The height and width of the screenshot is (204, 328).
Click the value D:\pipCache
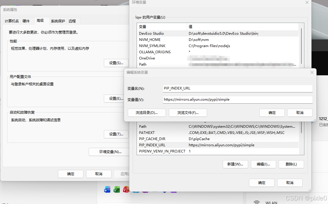[199, 139]
